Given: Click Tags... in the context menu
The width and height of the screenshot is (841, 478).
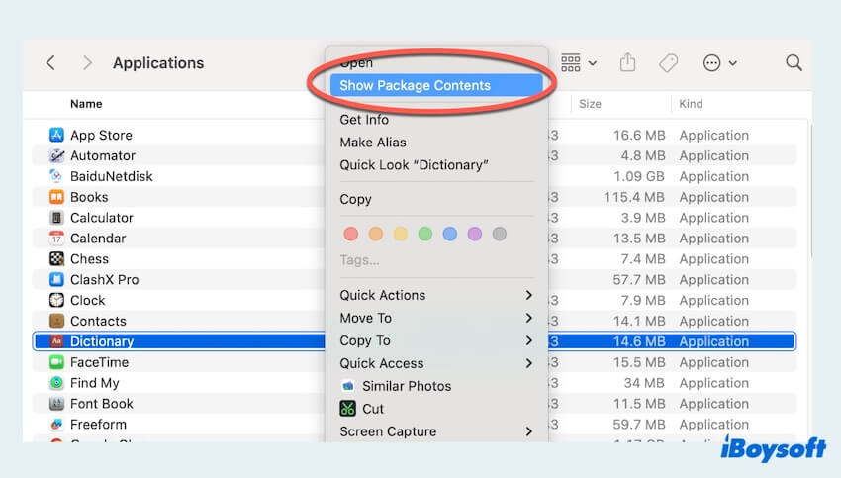Looking at the screenshot, I should pyautogui.click(x=359, y=260).
